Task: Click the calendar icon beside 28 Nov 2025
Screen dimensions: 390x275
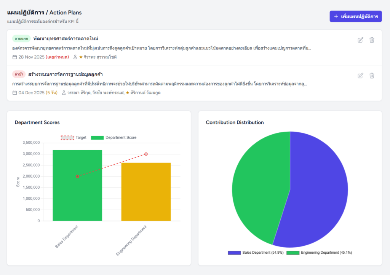Action: [x=14, y=57]
